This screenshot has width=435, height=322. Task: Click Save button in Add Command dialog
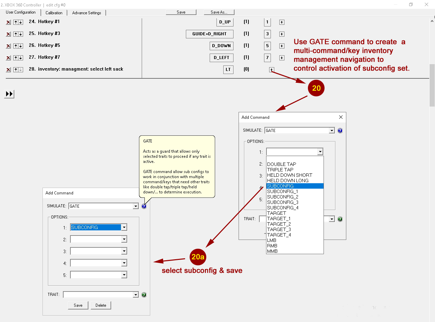coord(78,305)
